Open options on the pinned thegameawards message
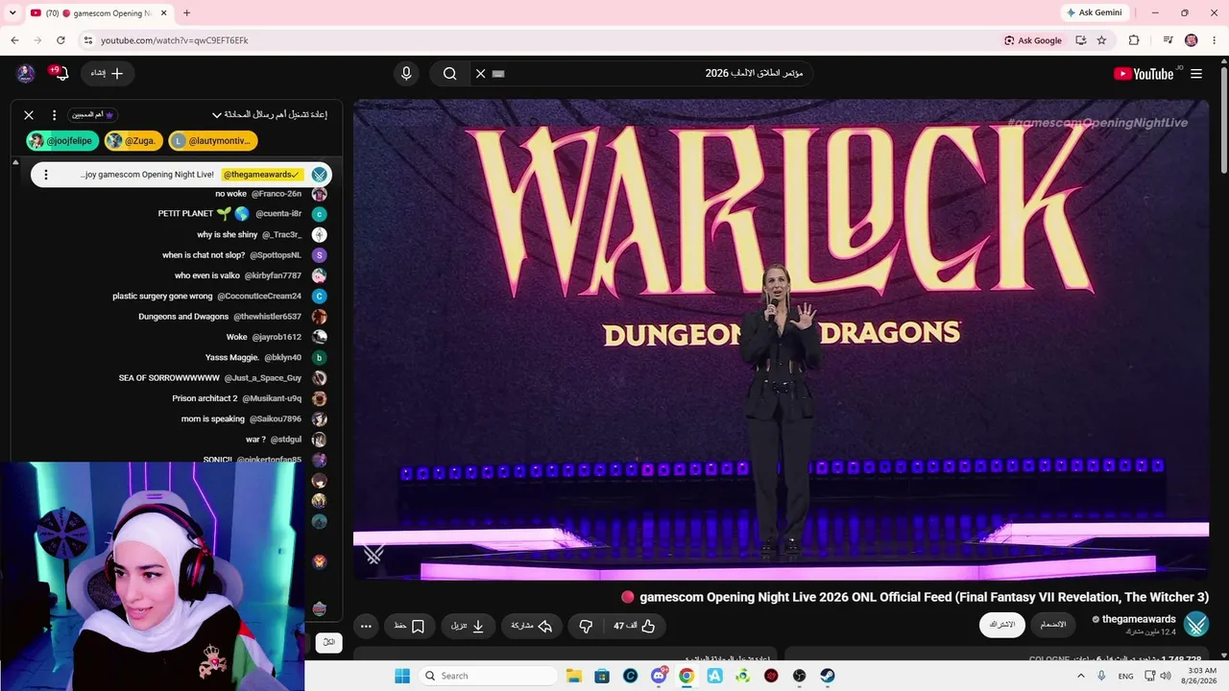 [45, 175]
